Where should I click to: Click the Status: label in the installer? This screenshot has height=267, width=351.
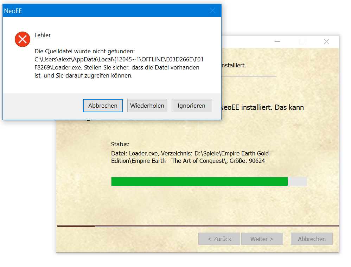pyautogui.click(x=120, y=144)
